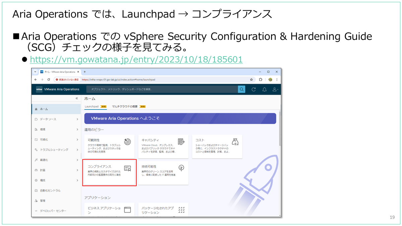Click the Aria refresh icon in header
The height and width of the screenshot is (226, 402).
coord(254,89)
